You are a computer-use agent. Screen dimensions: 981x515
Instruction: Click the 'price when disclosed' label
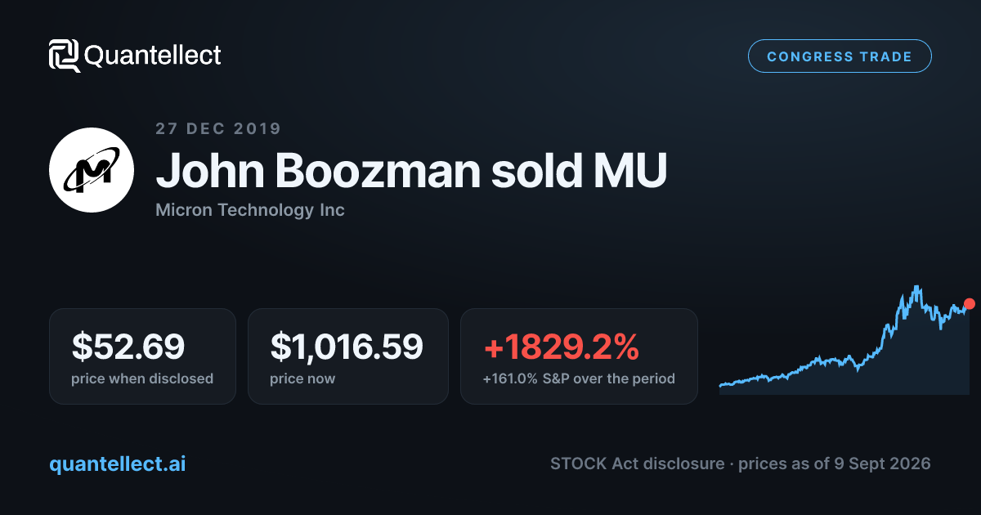point(142,378)
